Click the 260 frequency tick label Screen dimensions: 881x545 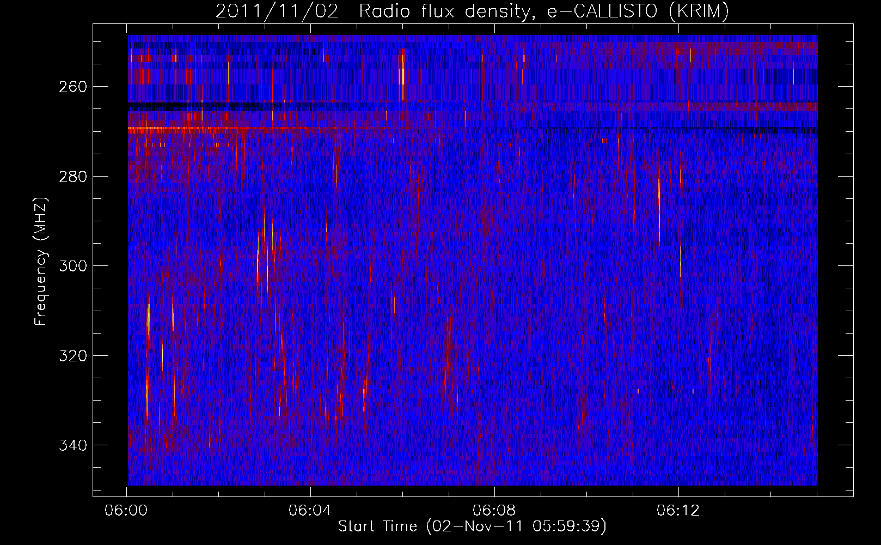click(72, 87)
